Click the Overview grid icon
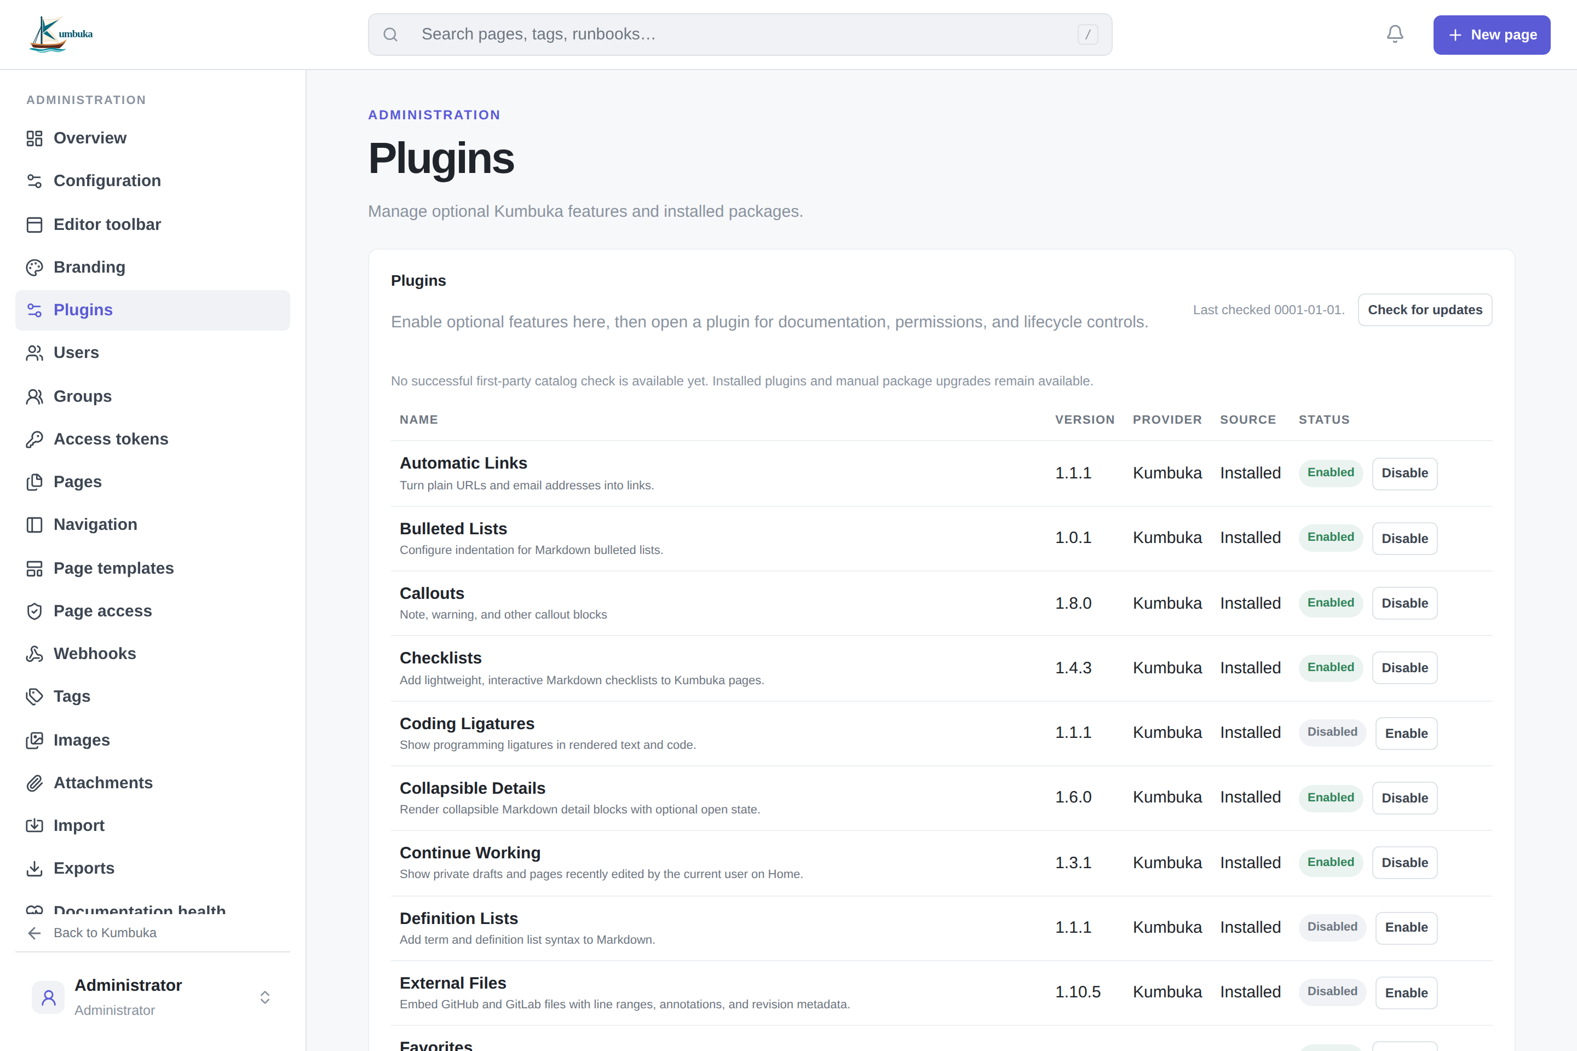 click(x=34, y=138)
